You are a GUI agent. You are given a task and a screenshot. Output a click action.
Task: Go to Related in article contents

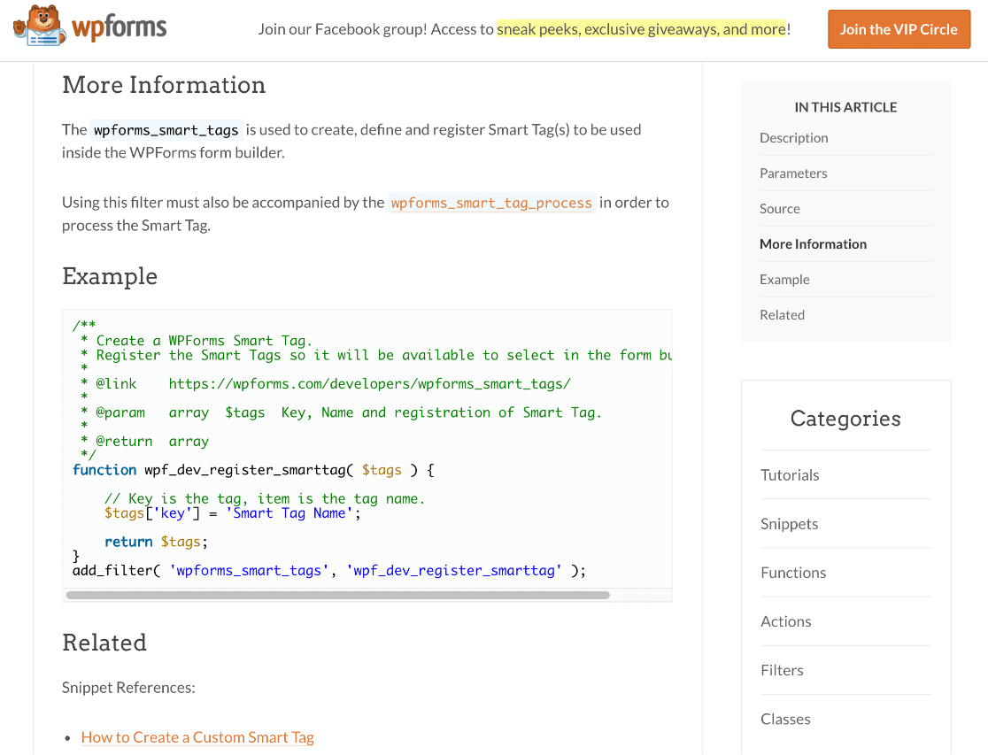point(782,315)
